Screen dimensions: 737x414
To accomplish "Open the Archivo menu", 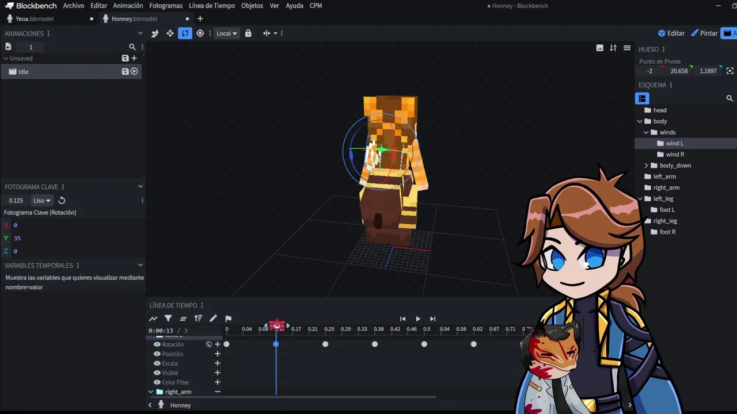I will point(74,6).
